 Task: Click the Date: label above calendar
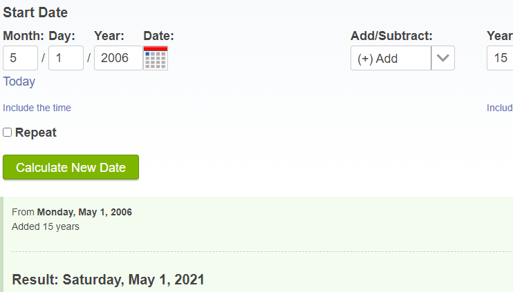click(159, 36)
